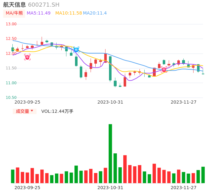
Task: Click the 600271.SH stock code
Action: pyautogui.click(x=44, y=5)
